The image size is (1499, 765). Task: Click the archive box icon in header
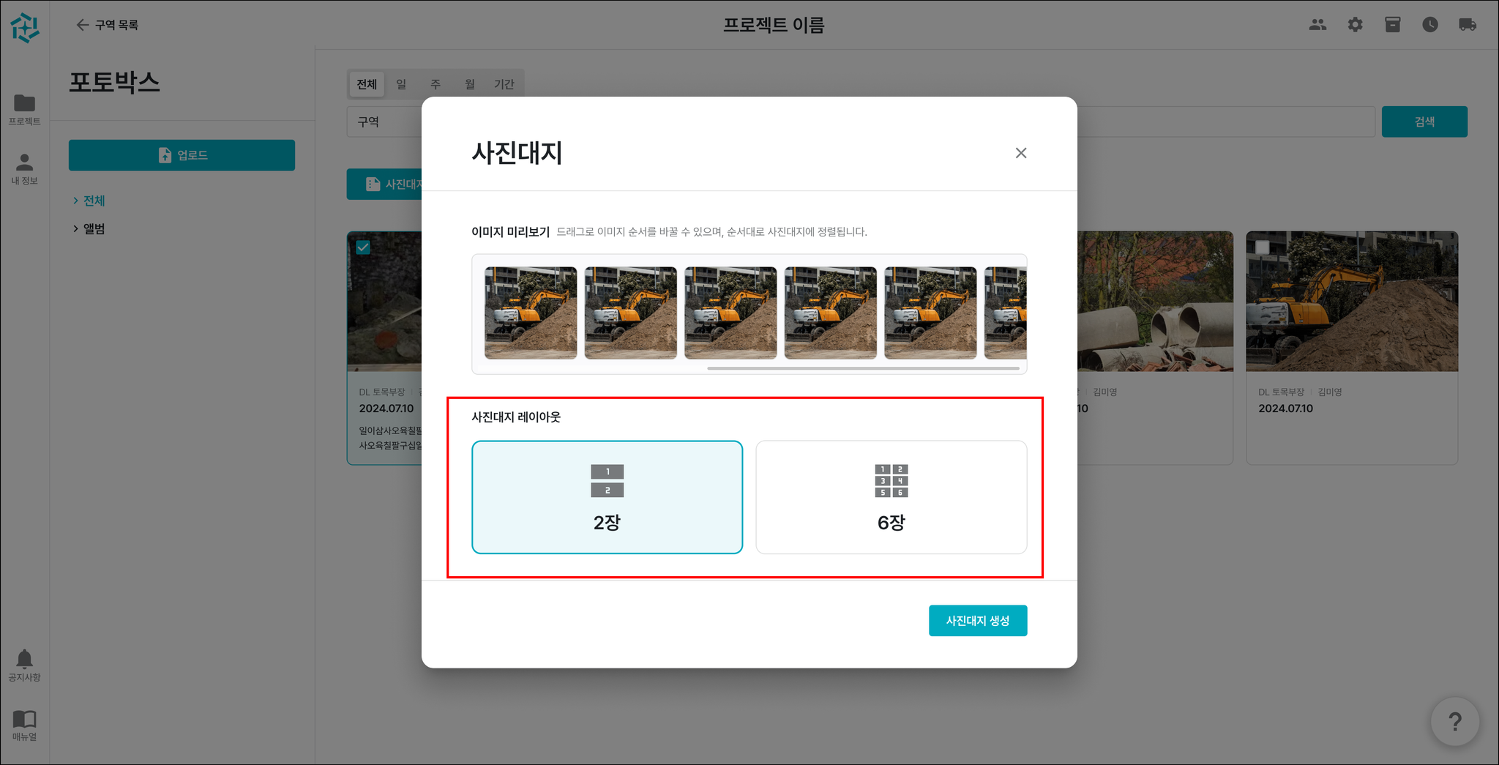click(1392, 25)
